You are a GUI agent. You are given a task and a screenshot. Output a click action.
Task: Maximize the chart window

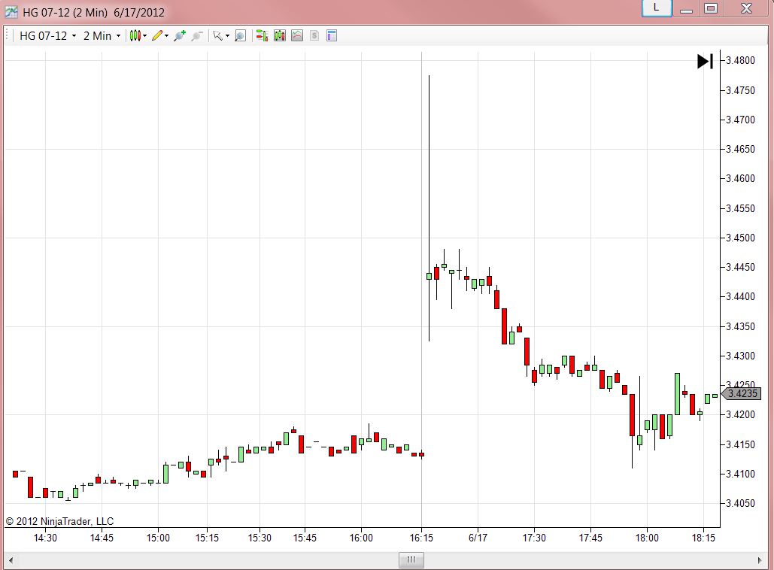(711, 8)
